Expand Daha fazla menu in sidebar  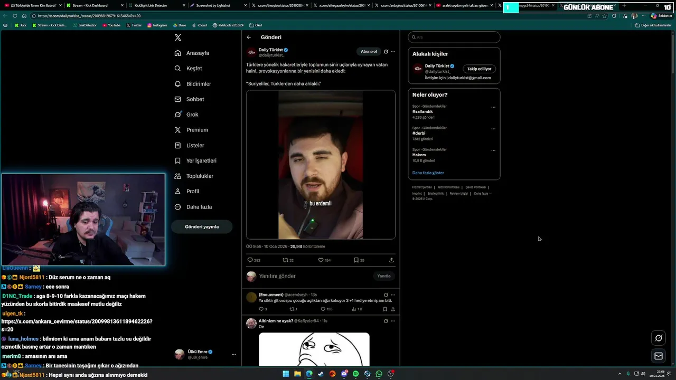tap(193, 207)
